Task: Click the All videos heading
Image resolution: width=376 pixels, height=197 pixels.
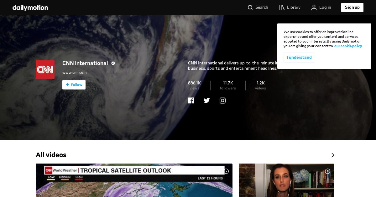Action: tap(51, 155)
